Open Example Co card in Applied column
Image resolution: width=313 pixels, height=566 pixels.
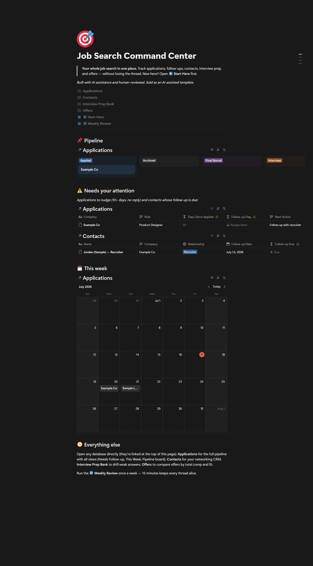click(x=107, y=170)
